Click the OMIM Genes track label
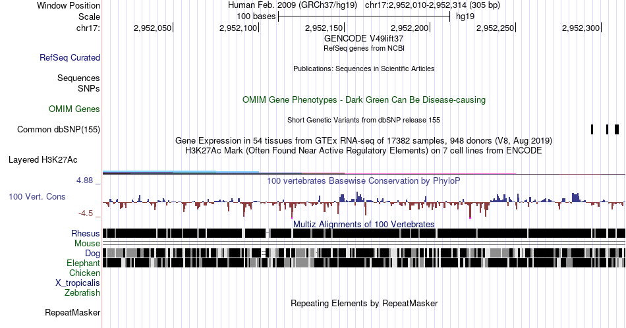Screen dimensions: 626x328 point(74,109)
